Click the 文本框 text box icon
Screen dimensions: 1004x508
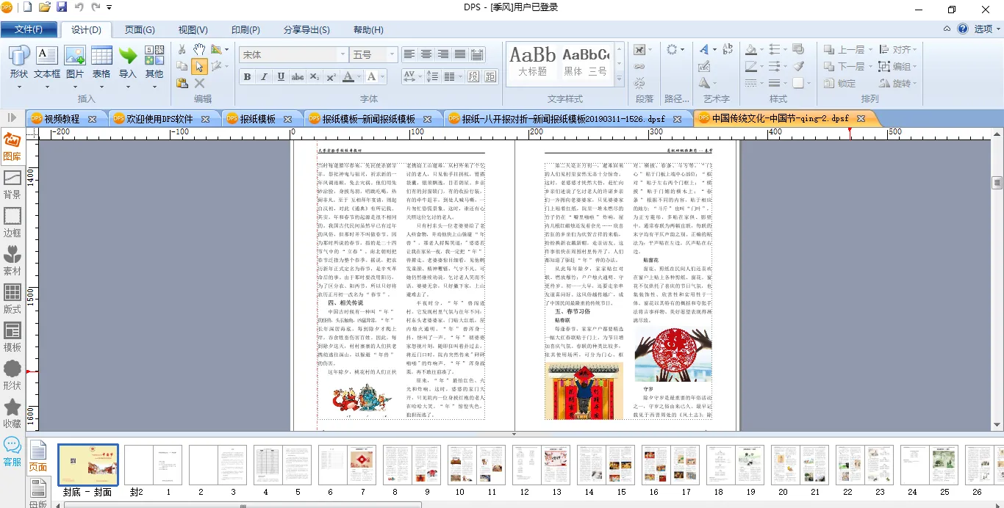click(47, 62)
